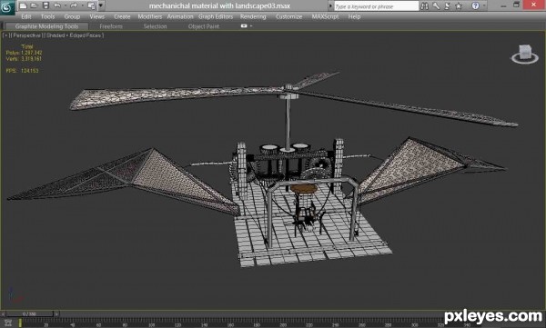Screen dimensions: 546x328
Task: Open the Edit menu
Action: (x=25, y=16)
